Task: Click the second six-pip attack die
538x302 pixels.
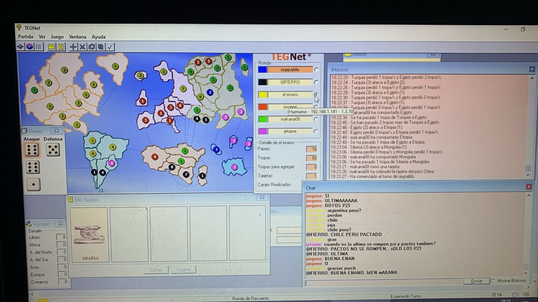Action: tap(33, 167)
